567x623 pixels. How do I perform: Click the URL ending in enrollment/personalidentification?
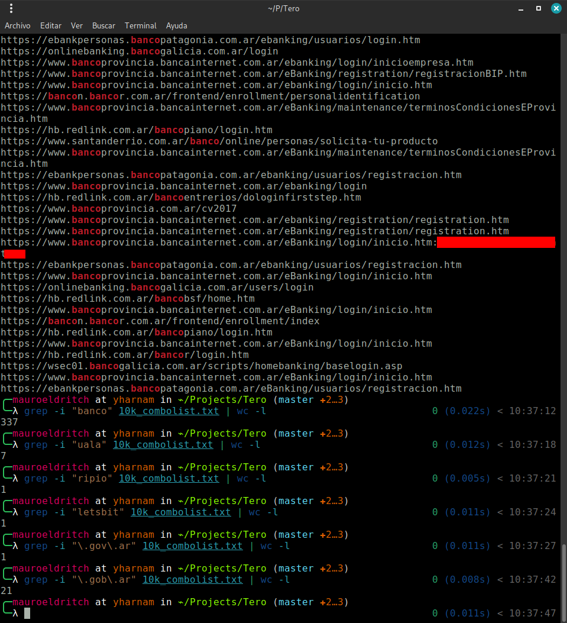coord(210,96)
